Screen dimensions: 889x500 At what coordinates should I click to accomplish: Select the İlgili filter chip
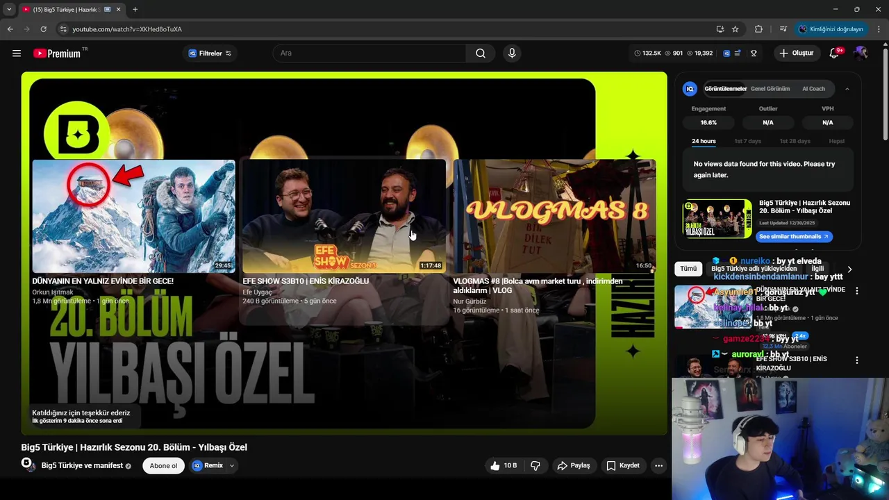pyautogui.click(x=817, y=269)
